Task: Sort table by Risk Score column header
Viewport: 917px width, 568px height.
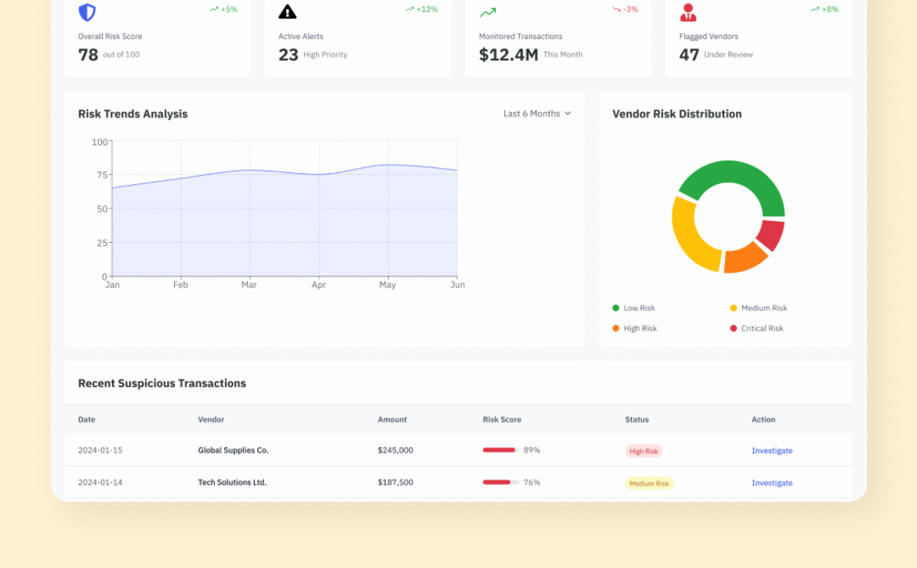Action: 502,420
